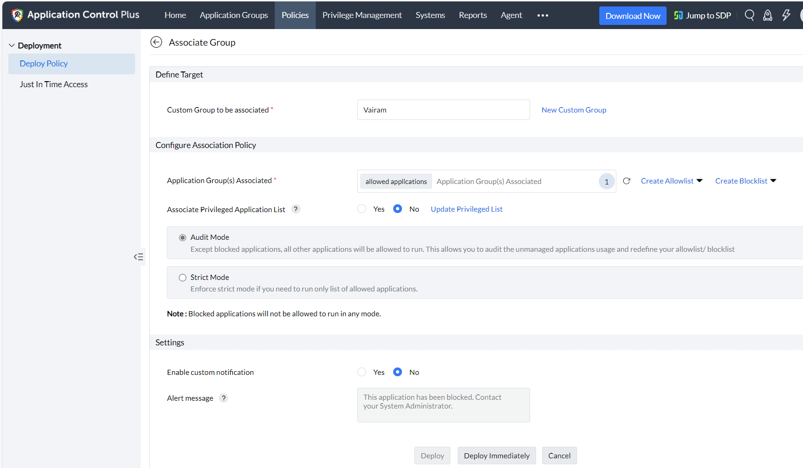Click the lightning bolt quick actions icon
803x468 pixels.
[786, 15]
